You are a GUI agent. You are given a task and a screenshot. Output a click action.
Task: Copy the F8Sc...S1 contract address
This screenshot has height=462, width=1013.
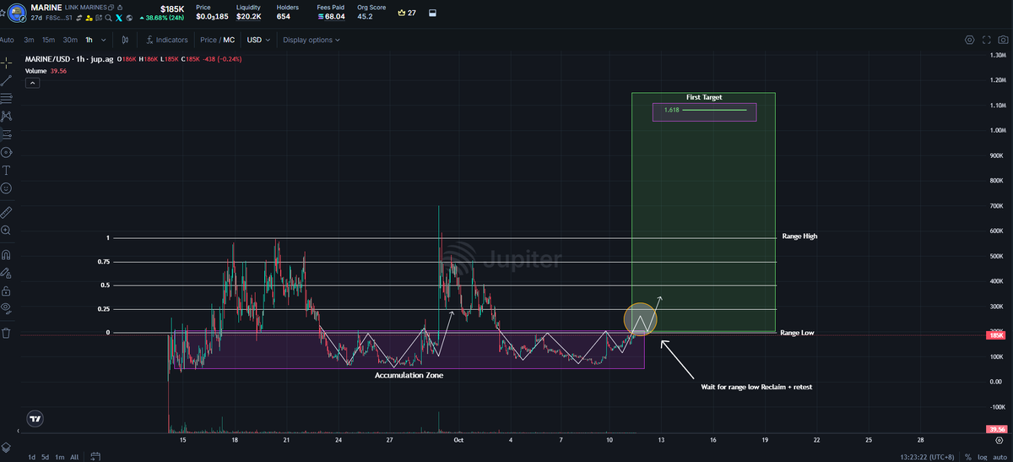coord(58,17)
